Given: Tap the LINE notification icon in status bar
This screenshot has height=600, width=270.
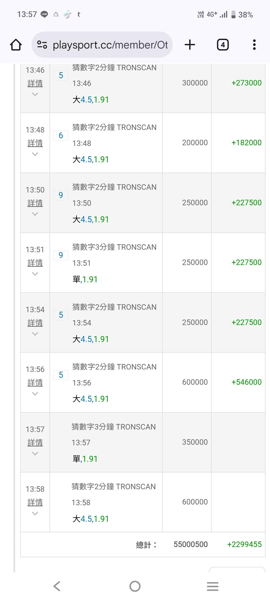Looking at the screenshot, I should pos(44,14).
